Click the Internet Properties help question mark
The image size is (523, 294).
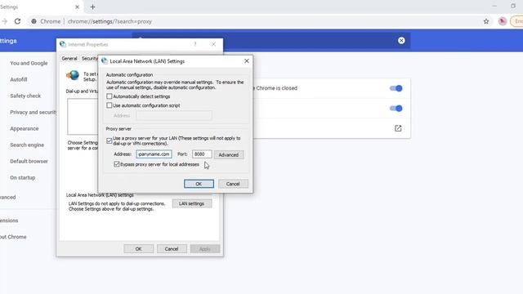[x=195, y=44]
